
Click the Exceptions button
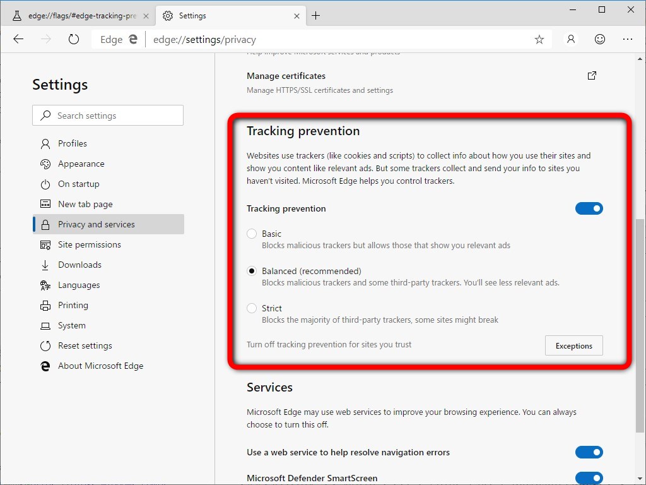(573, 345)
